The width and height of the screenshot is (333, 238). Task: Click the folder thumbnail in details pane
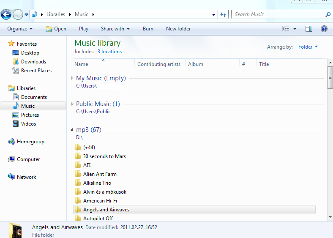(x=15, y=230)
